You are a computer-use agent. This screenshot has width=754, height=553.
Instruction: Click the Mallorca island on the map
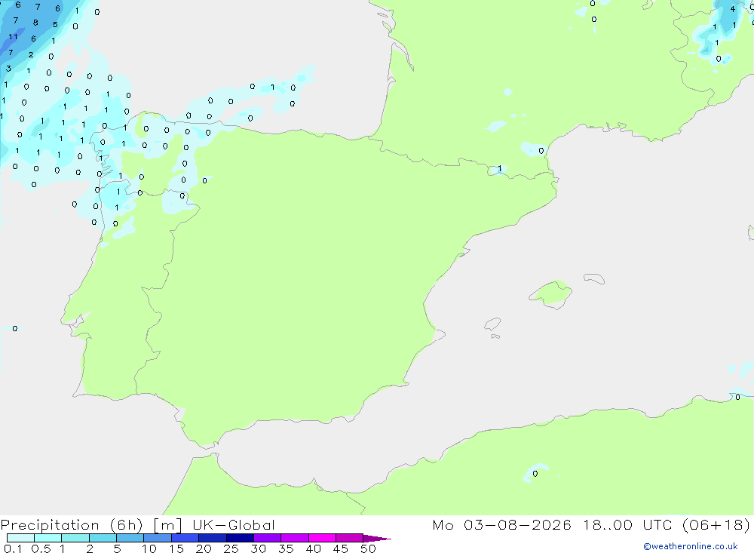551,293
